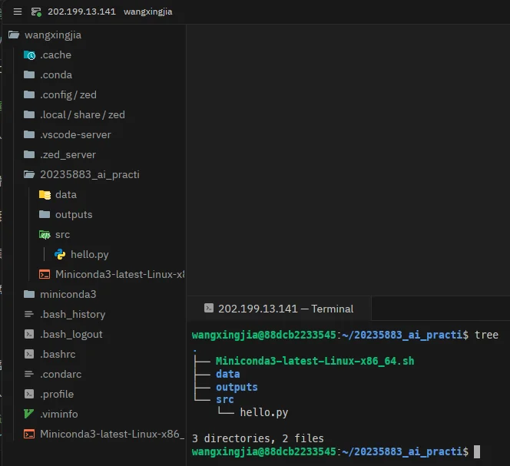
Task: Click the yellow data folder icon
Action: [x=45, y=195]
